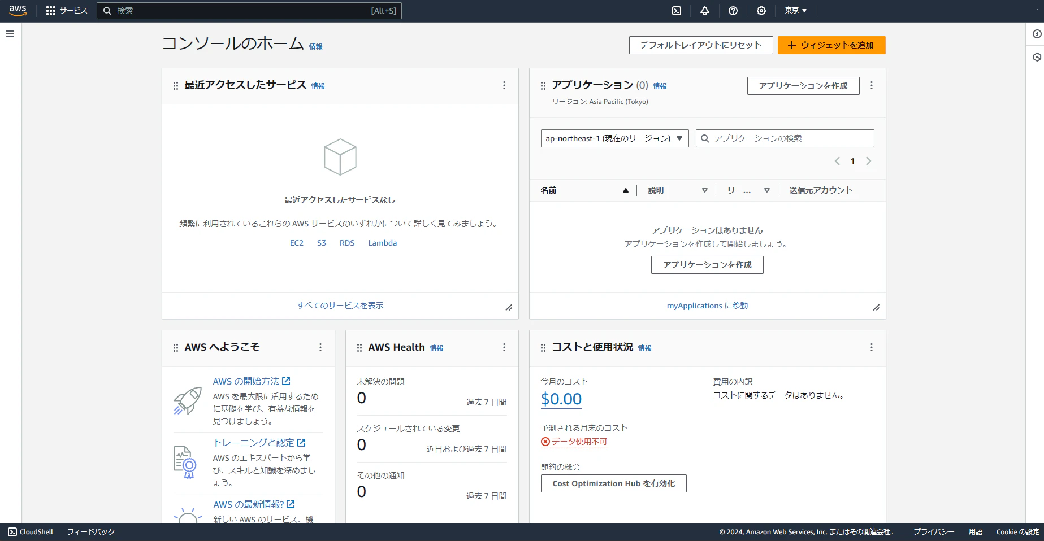The width and height of the screenshot is (1044, 541).
Task: Open CloudShell icon in top bar
Action: click(x=677, y=11)
